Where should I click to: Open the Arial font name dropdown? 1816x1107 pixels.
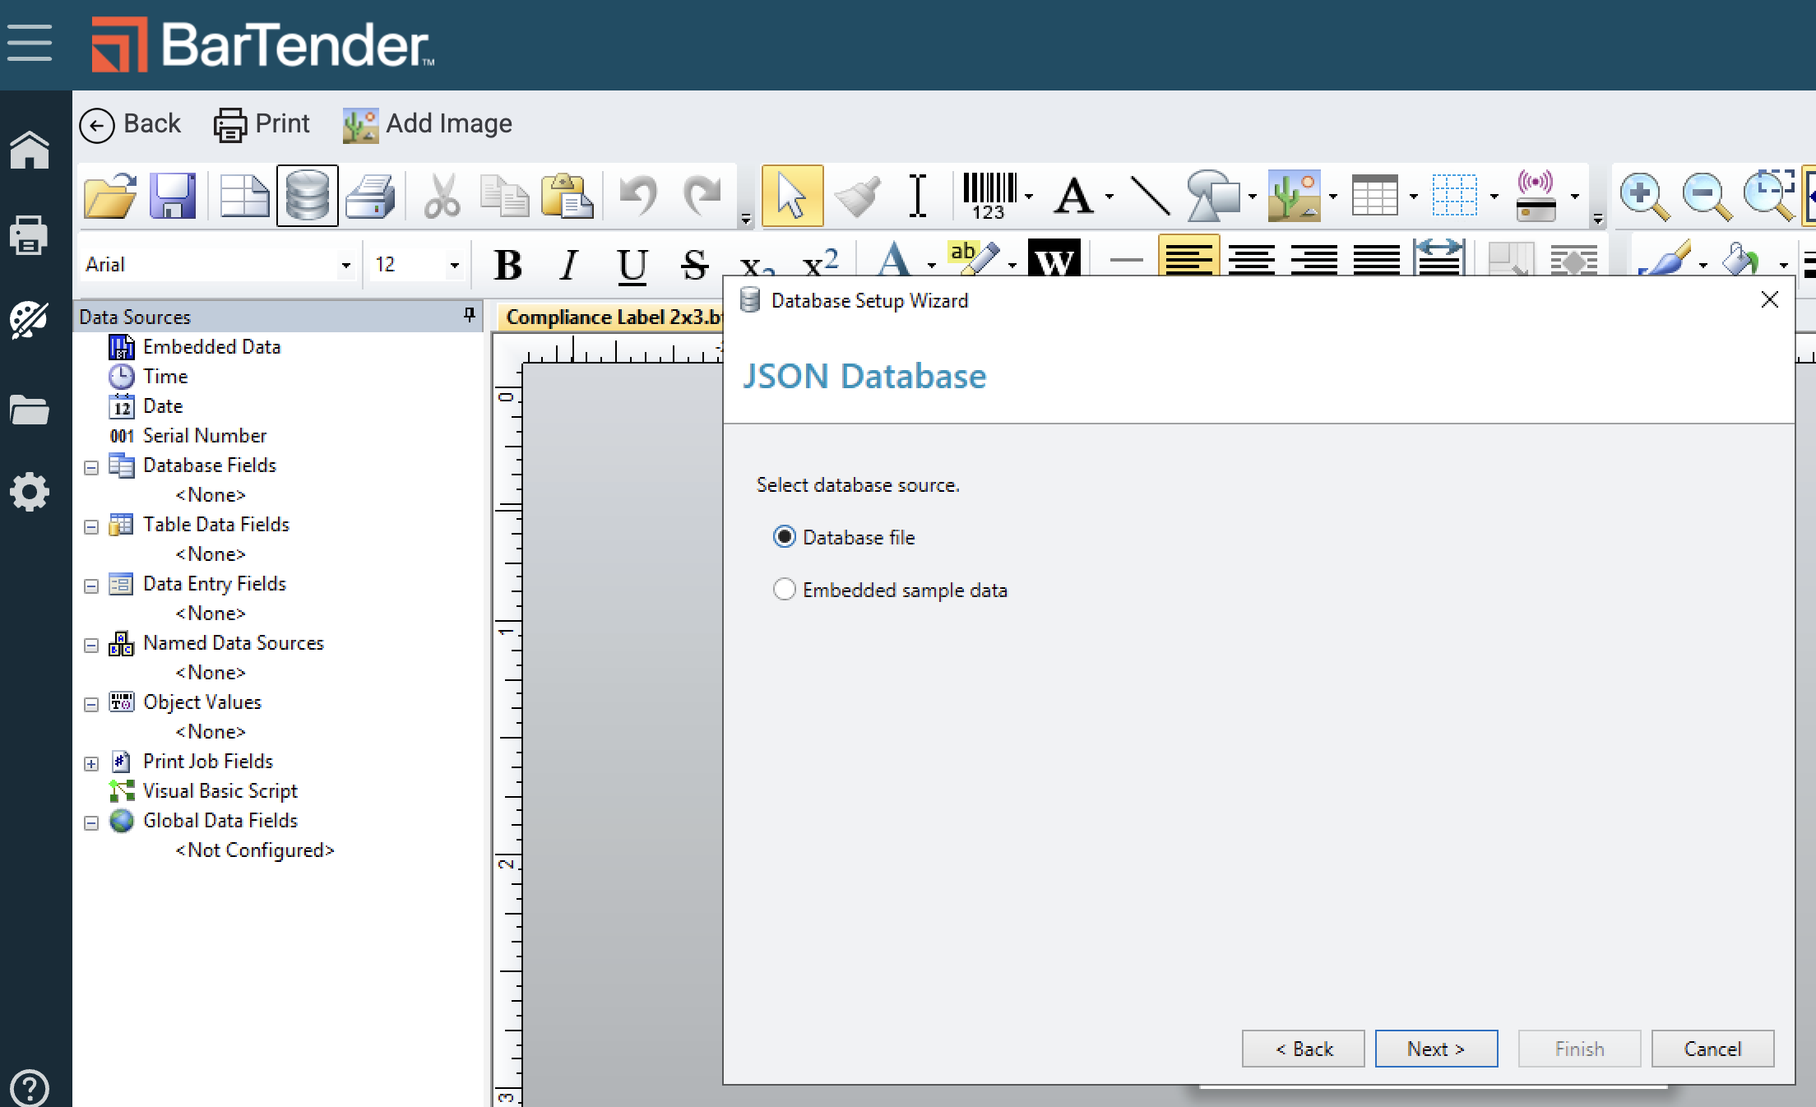click(x=345, y=265)
